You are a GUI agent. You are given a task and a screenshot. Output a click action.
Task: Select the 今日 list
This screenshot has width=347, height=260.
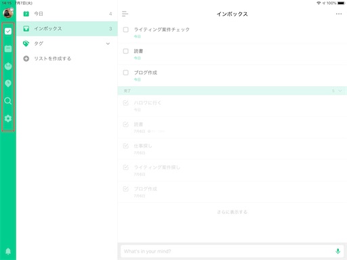click(67, 14)
